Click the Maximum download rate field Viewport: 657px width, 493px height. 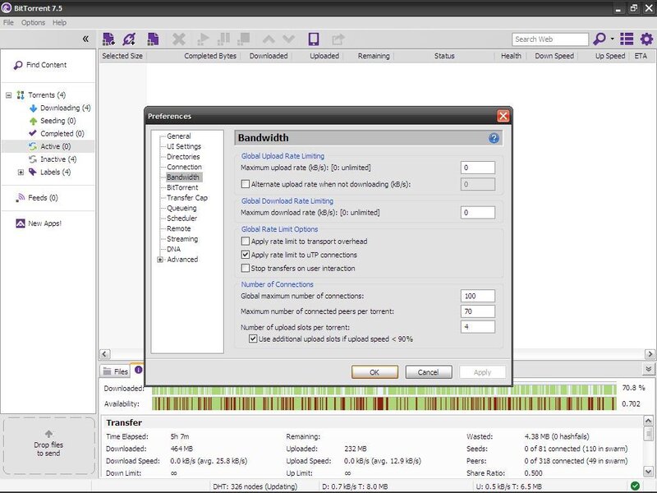(477, 212)
